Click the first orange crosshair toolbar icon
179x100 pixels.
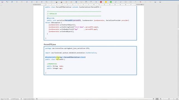(66, 2)
